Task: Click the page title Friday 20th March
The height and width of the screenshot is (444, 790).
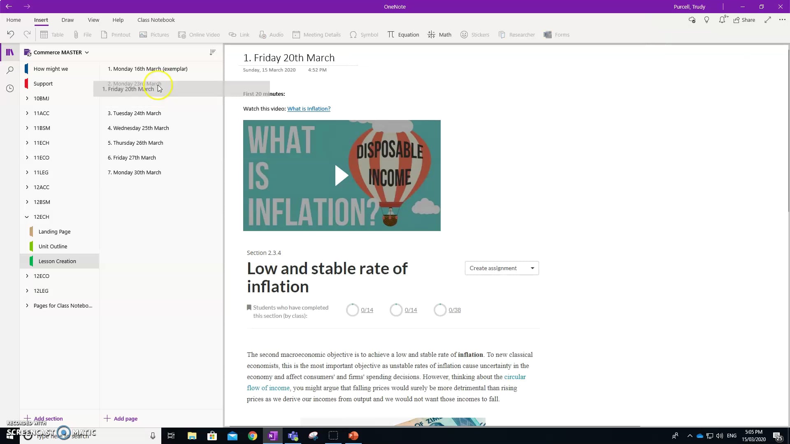Action: [x=289, y=58]
